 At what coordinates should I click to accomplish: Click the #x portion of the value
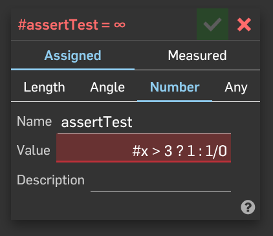[x=140, y=151]
